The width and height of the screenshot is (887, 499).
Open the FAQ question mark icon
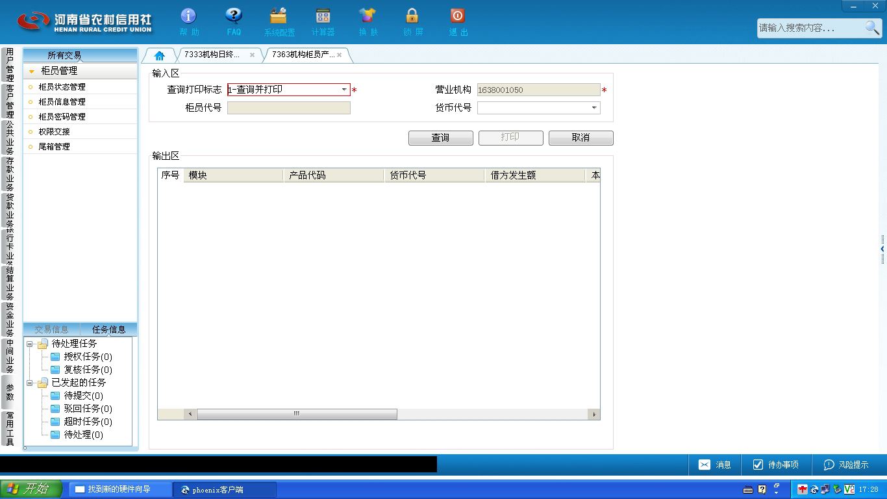coord(234,16)
